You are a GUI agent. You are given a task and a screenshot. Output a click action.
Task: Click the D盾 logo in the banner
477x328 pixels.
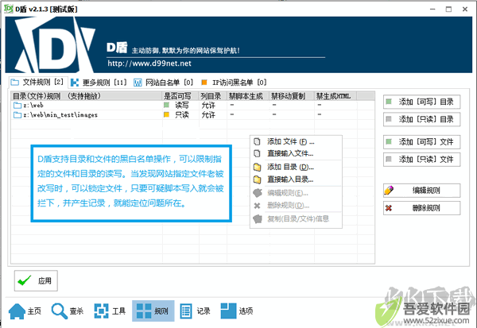point(54,45)
